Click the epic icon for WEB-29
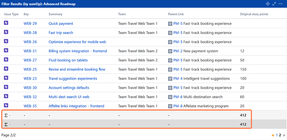The image size is (287, 140). [6, 23]
